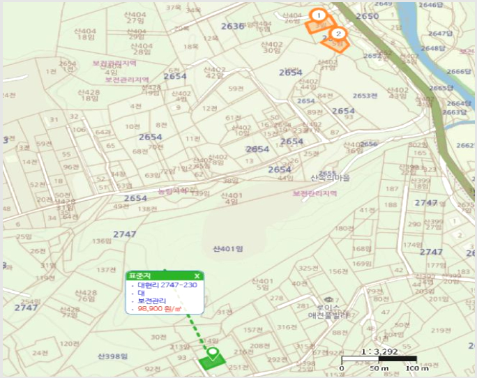Click the 2647답 parcel label
Screen dimensions: 477x378
pyautogui.click(x=440, y=33)
